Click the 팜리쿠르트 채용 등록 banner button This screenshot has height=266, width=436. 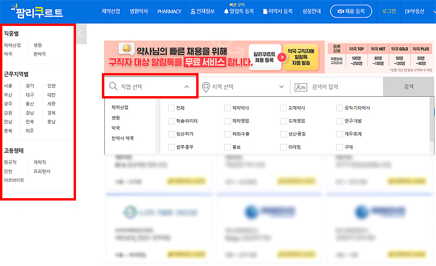coord(265,57)
